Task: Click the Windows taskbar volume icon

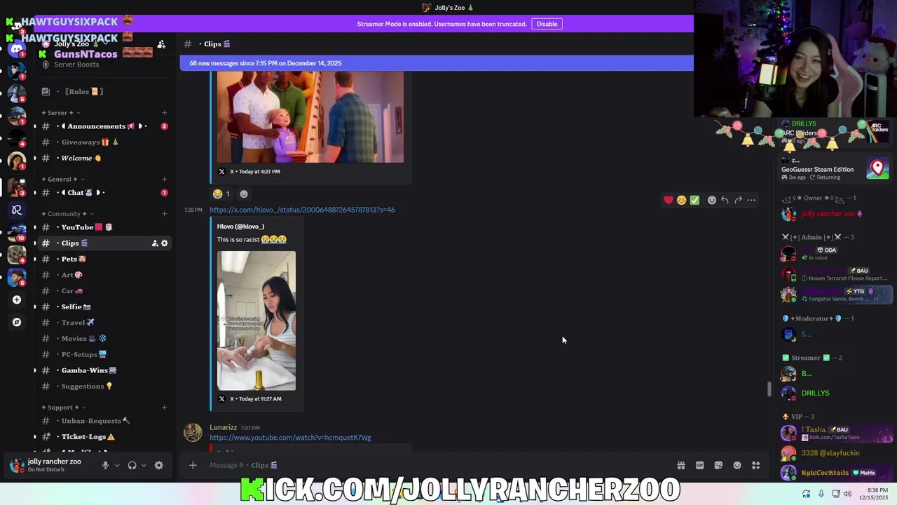Action: pos(847,494)
